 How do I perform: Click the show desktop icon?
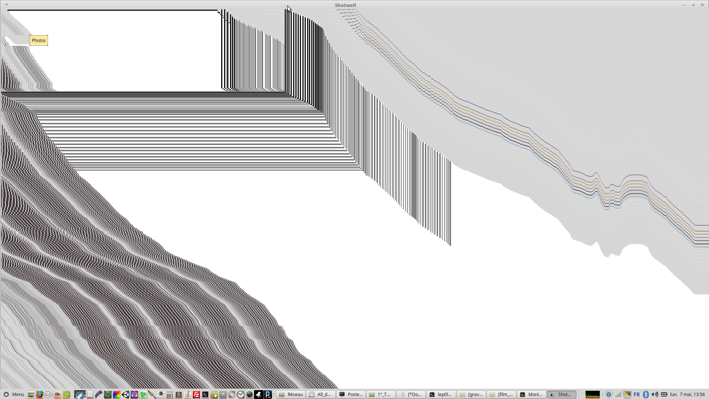(31, 395)
